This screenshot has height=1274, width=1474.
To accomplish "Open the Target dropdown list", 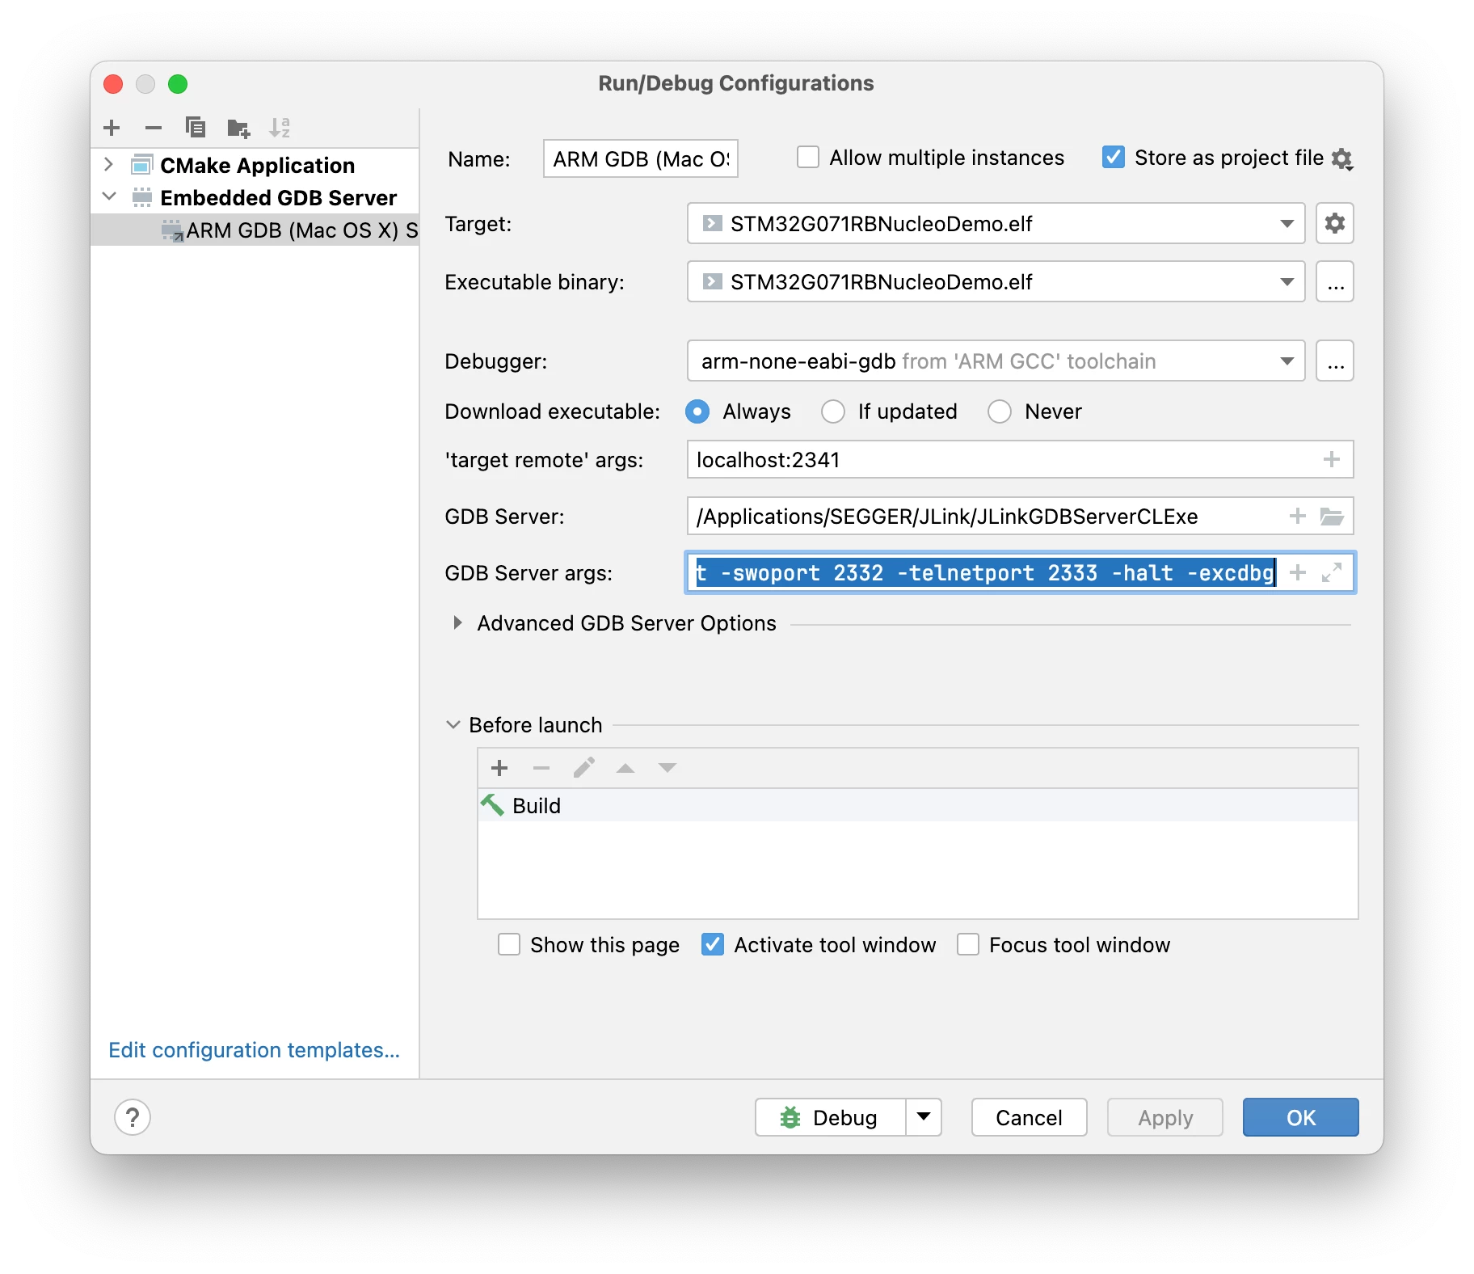I will tap(1287, 224).
